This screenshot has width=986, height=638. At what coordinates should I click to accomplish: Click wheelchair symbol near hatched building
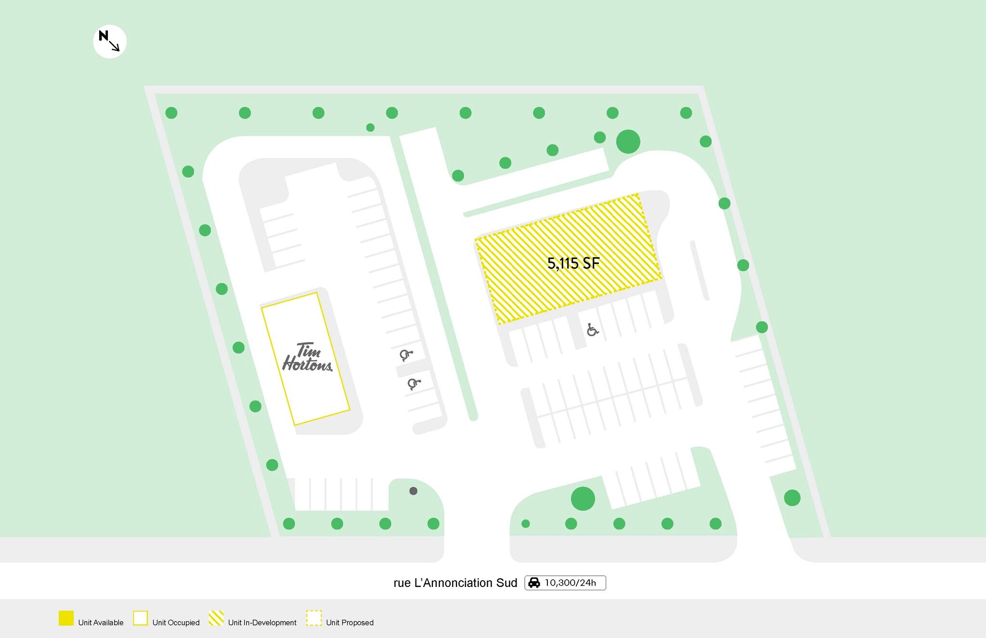[x=592, y=330]
